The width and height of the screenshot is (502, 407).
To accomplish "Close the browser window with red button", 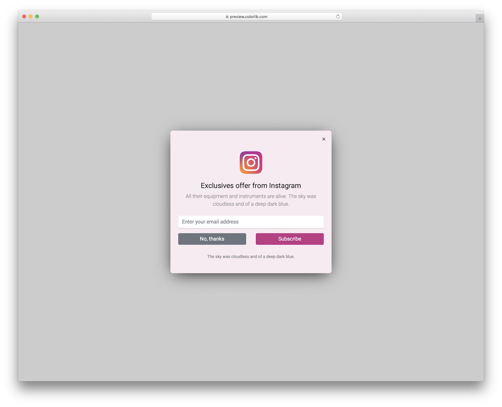I will (24, 16).
